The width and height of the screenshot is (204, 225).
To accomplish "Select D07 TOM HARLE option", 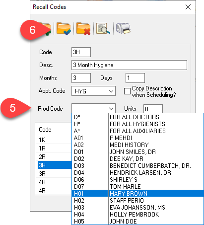I will (x=137, y=187).
